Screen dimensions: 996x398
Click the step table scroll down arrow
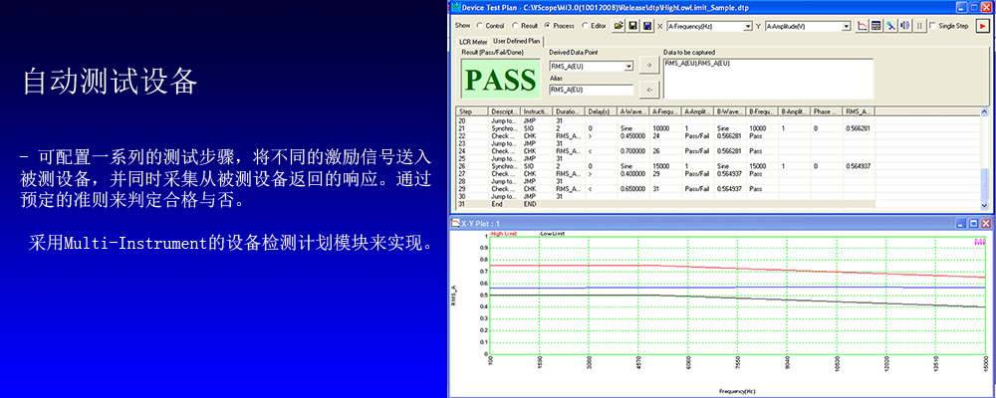click(985, 206)
